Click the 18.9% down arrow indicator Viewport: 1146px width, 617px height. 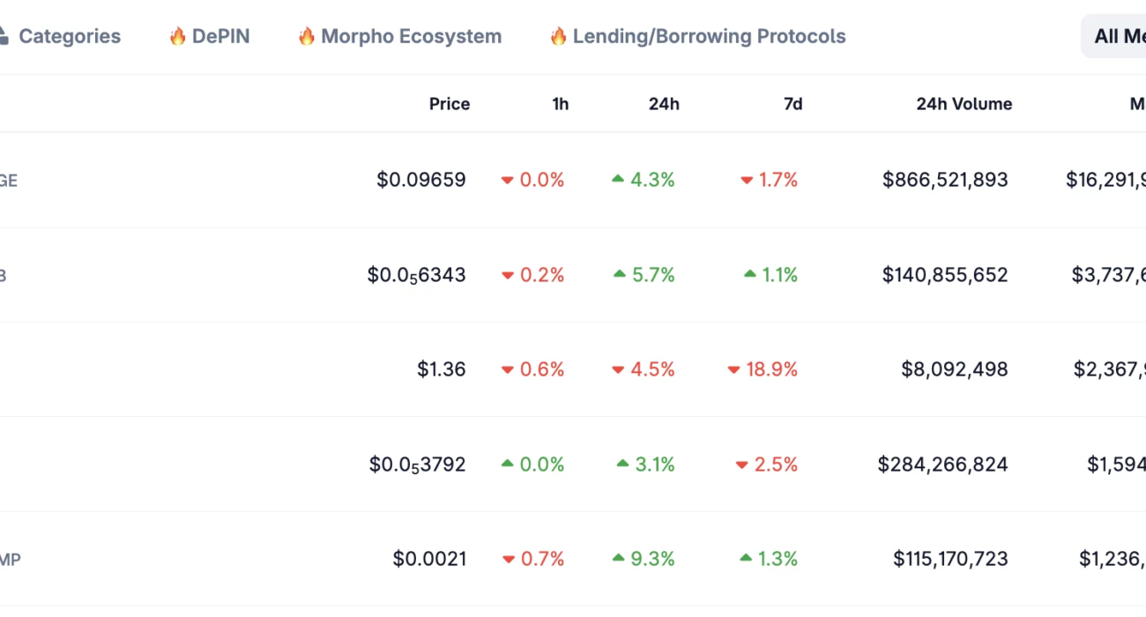click(733, 370)
